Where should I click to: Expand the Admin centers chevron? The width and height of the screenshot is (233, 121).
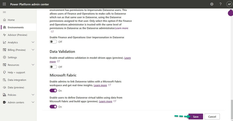[x=33, y=102]
